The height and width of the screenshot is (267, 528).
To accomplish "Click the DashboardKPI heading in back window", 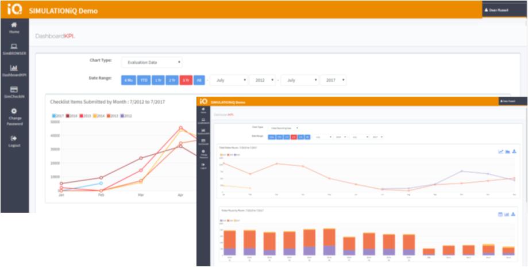I will tap(55, 36).
